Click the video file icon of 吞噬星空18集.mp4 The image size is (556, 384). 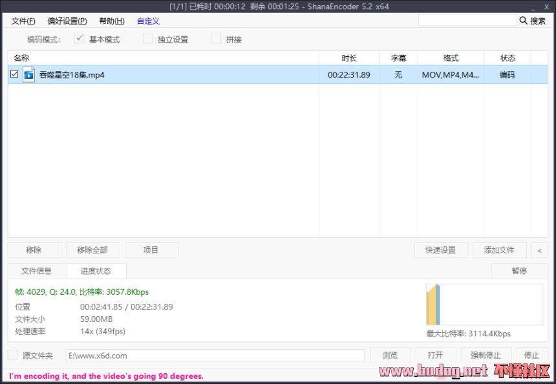28,74
